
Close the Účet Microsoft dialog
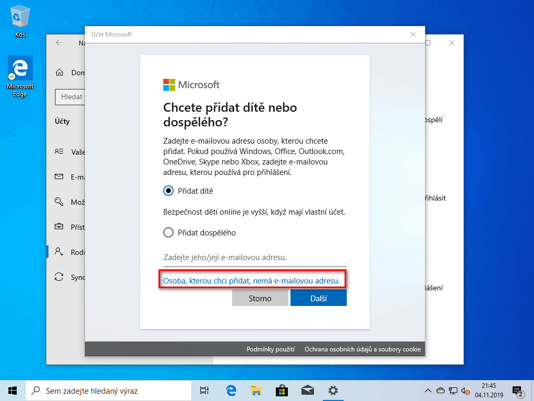tap(413, 34)
